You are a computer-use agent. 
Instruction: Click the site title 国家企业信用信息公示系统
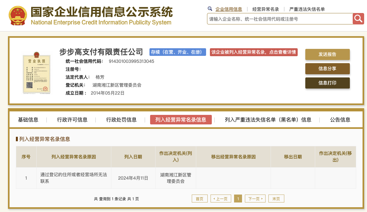point(102,12)
